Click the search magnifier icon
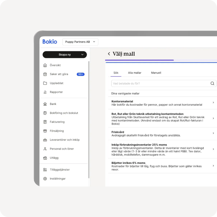 tap(212, 83)
